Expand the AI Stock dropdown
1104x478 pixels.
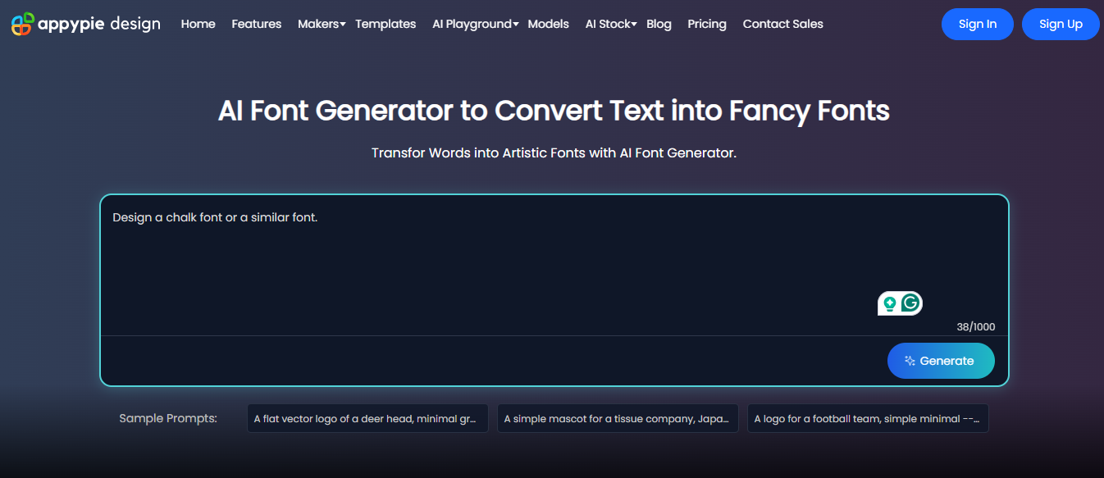point(610,24)
